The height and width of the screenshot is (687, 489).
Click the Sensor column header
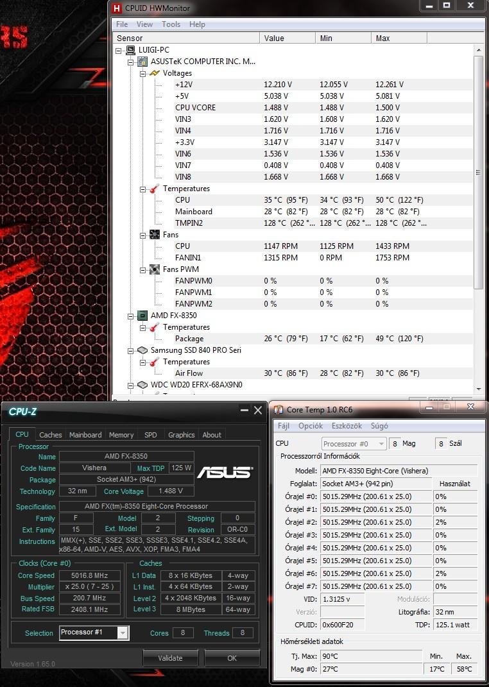pyautogui.click(x=186, y=38)
